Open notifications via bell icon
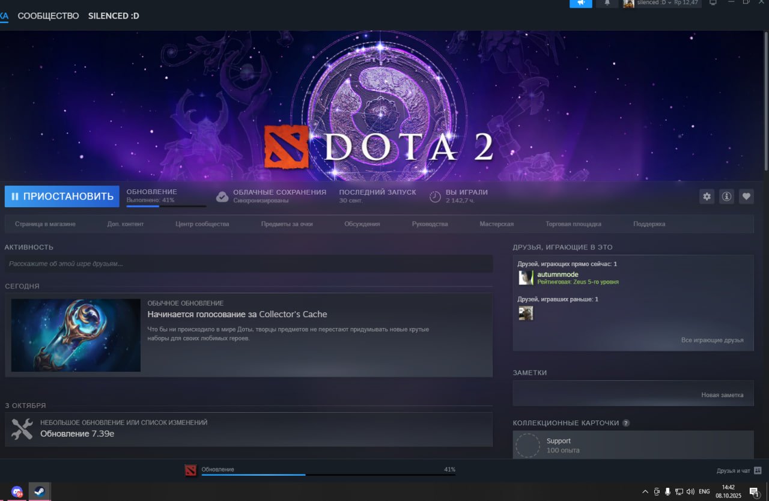769x501 pixels. pos(607,4)
